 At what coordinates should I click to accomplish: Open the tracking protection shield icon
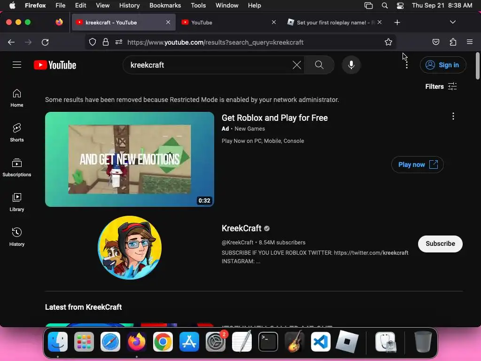click(x=93, y=42)
